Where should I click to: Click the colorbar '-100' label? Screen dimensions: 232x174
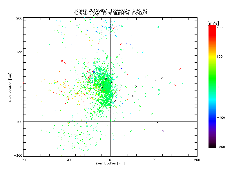221,117
